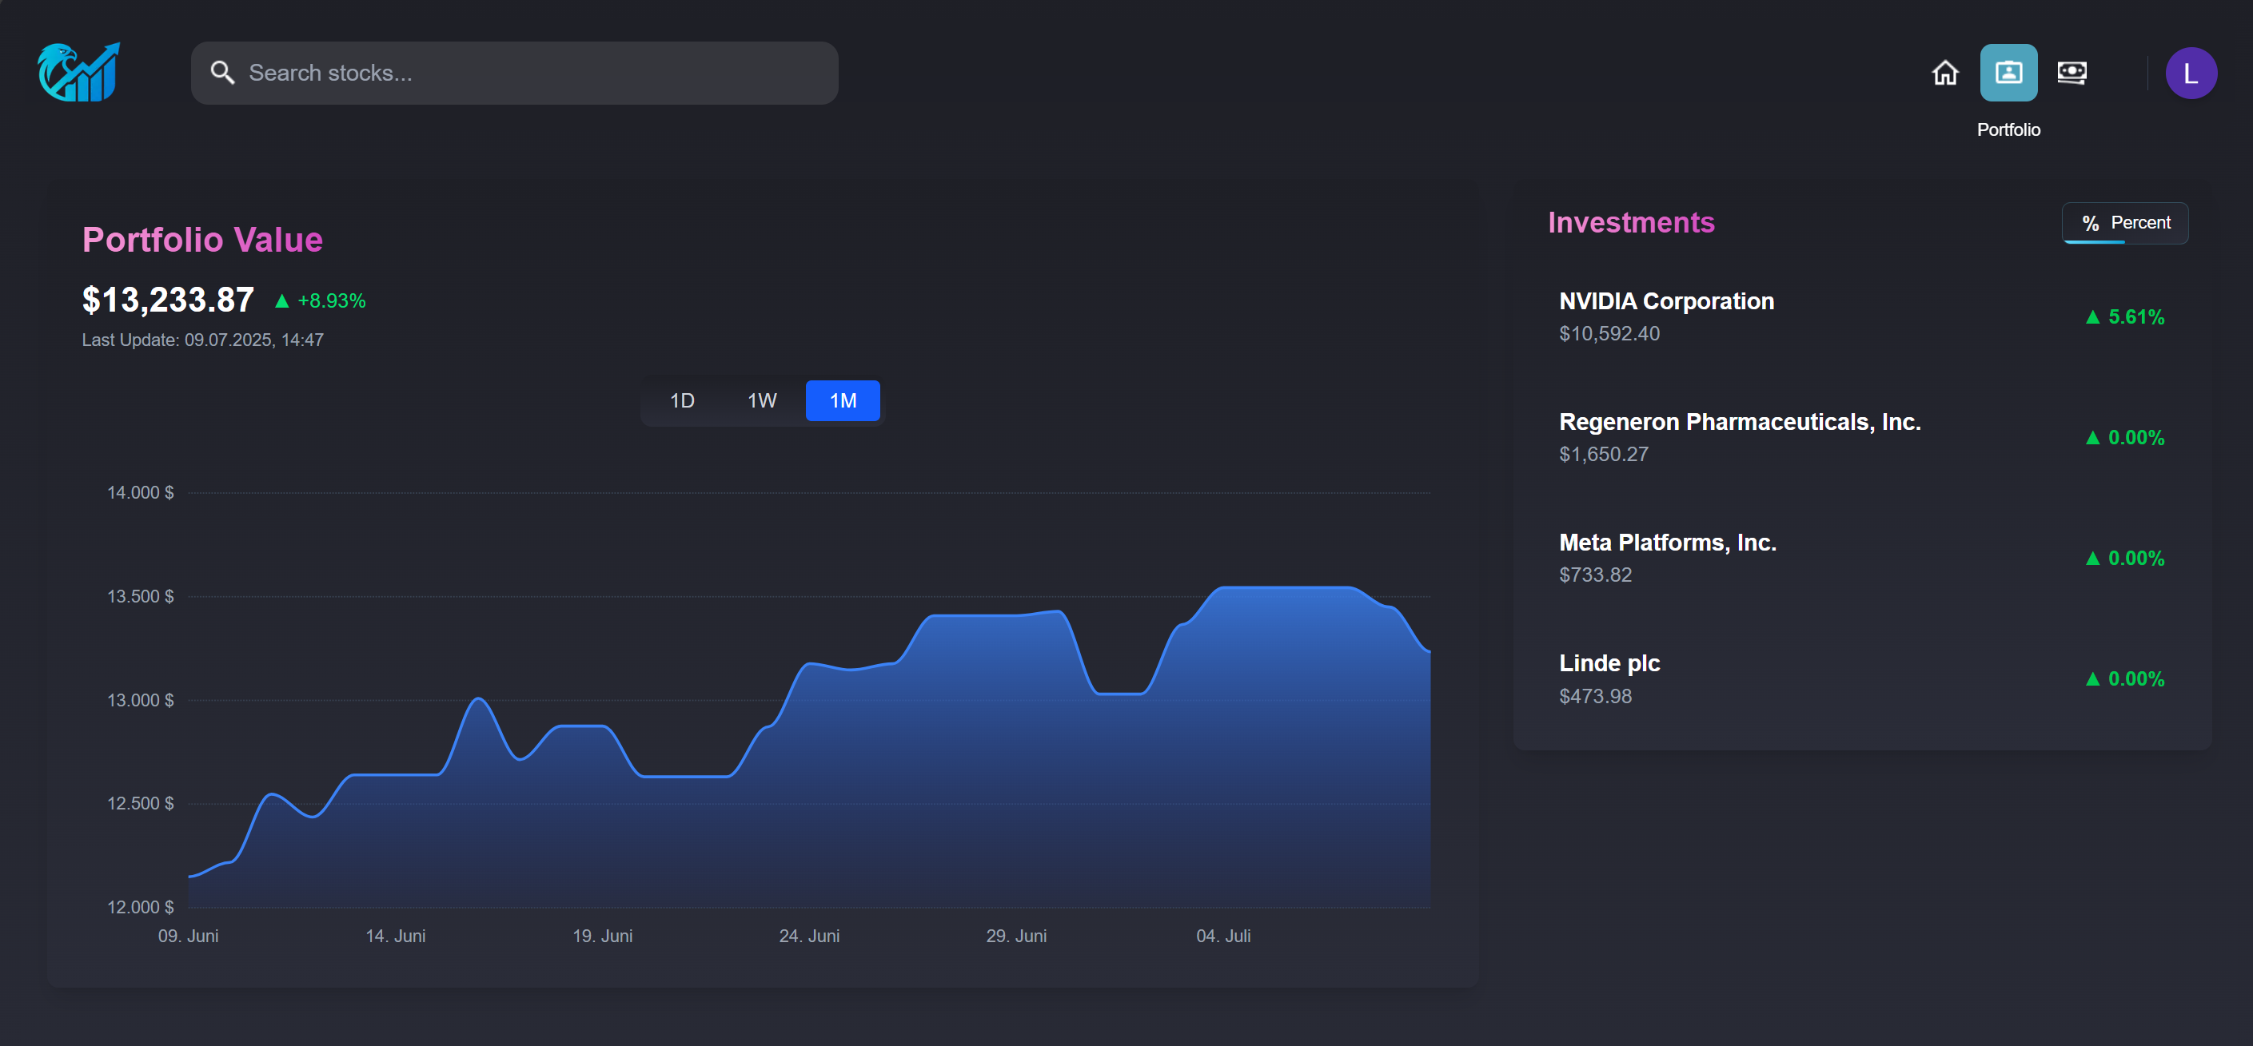Focus the Search stocks input field

click(514, 73)
